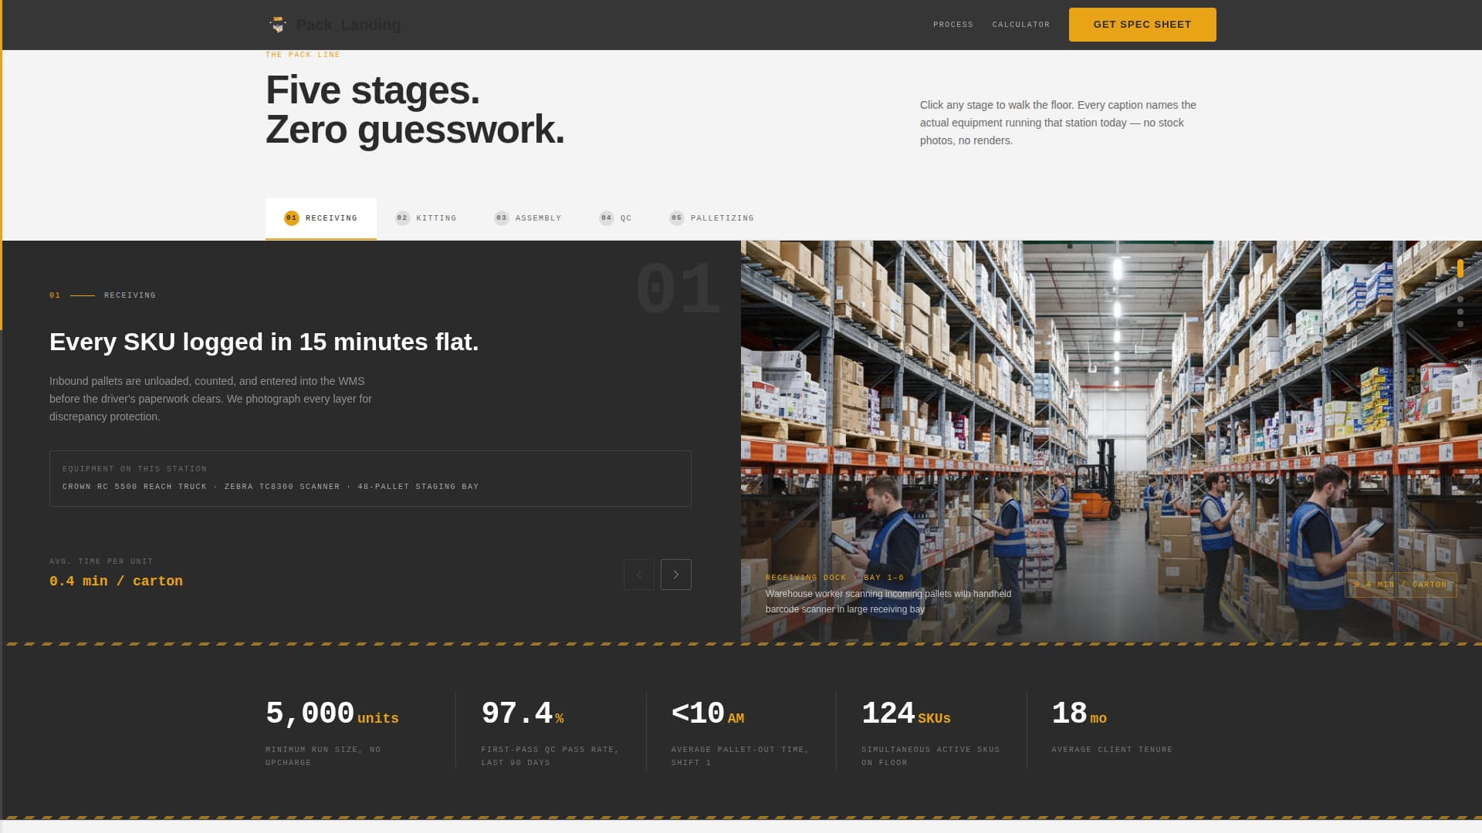Click the 04 badge beside QC

(607, 218)
